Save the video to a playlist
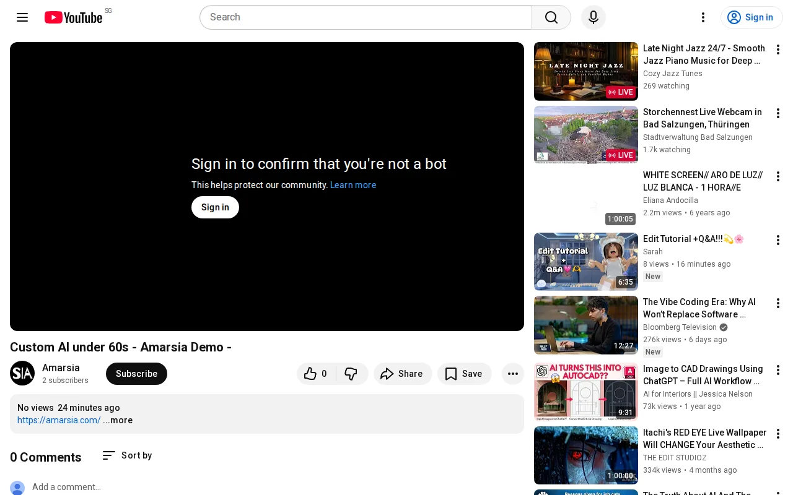793x495 pixels. click(465, 374)
